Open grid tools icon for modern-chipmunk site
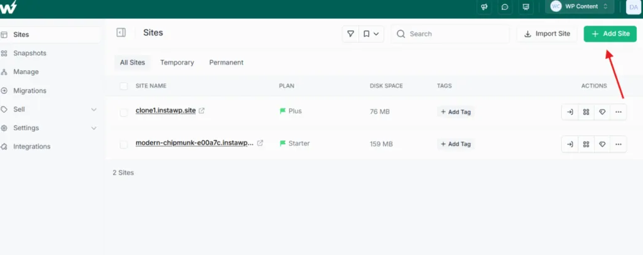643x255 pixels. [x=586, y=144]
